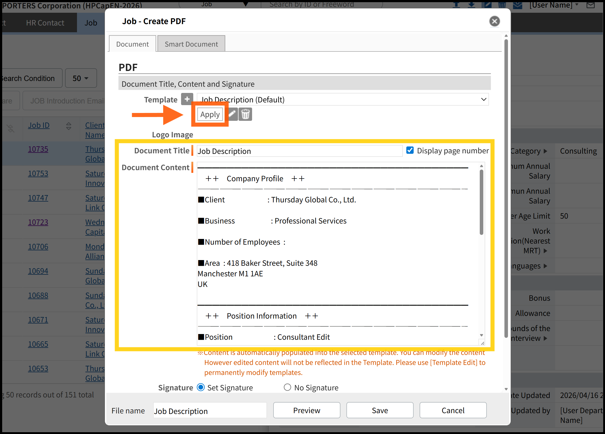The image size is (605, 434).
Task: Select the Set Signature radio button
Action: pyautogui.click(x=201, y=387)
